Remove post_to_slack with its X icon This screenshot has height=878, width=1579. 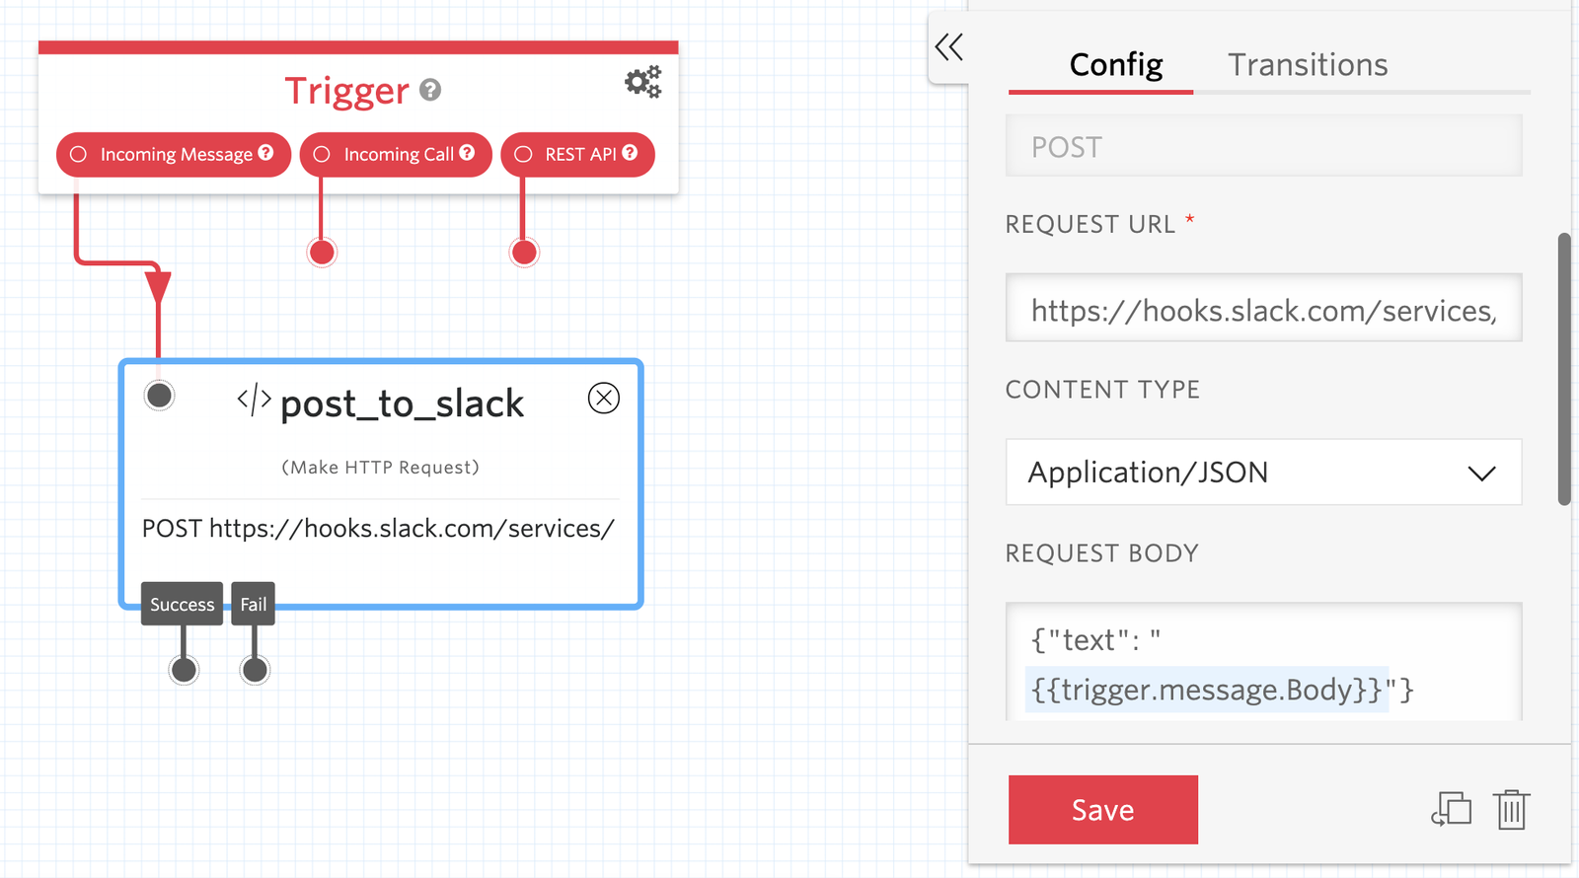pyautogui.click(x=603, y=399)
